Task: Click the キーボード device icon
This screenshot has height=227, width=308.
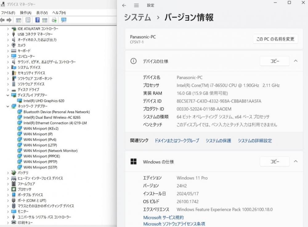Action: tap(14, 51)
